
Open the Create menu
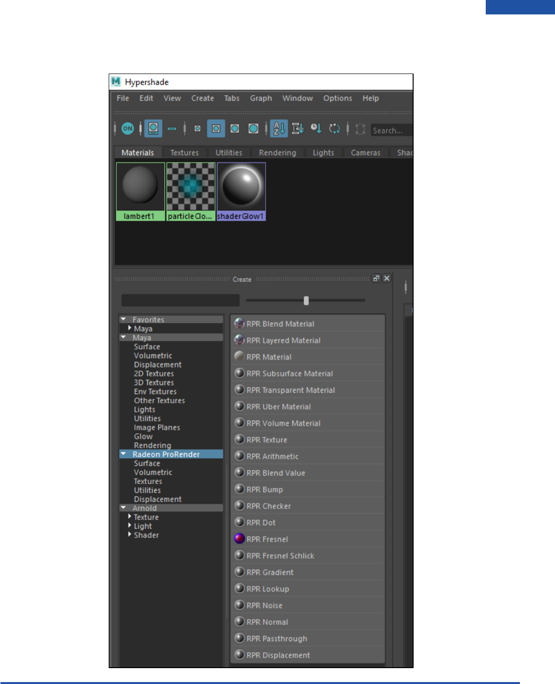coord(202,98)
